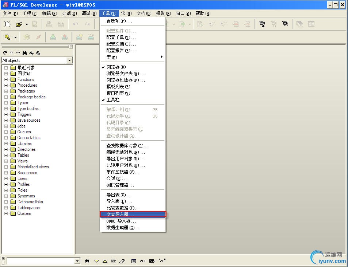Select 文本导入器 from Tools menu
Screen dimensions: 348x267
(x=133, y=214)
